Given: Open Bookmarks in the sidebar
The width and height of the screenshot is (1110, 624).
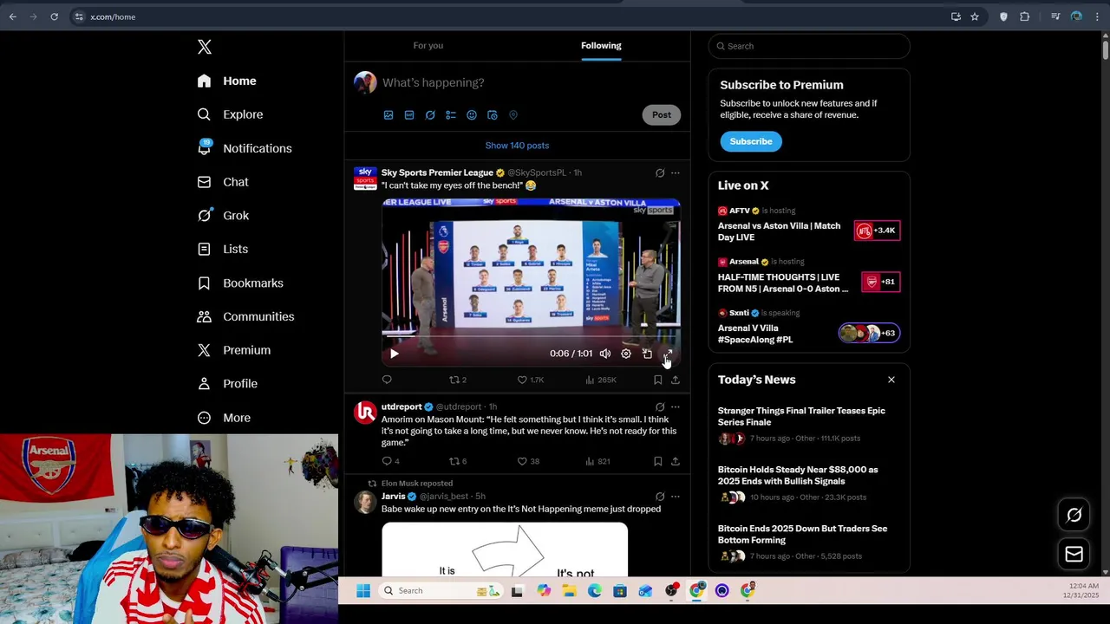Looking at the screenshot, I should [x=240, y=283].
